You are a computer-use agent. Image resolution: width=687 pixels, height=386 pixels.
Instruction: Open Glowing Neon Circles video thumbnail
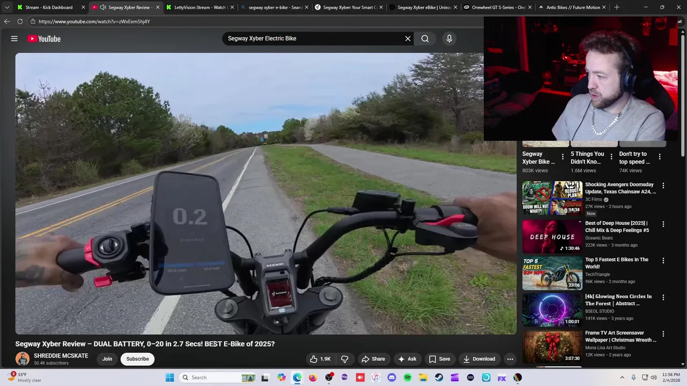coord(552,310)
